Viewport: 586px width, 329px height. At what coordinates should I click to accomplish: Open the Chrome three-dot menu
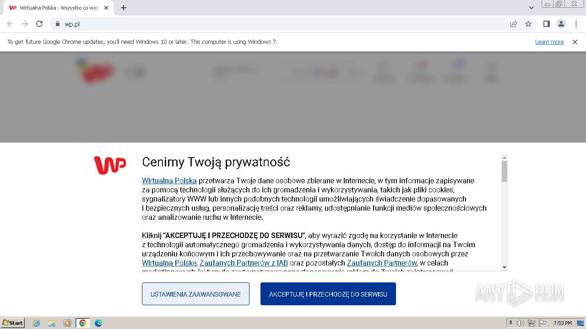tap(576, 24)
